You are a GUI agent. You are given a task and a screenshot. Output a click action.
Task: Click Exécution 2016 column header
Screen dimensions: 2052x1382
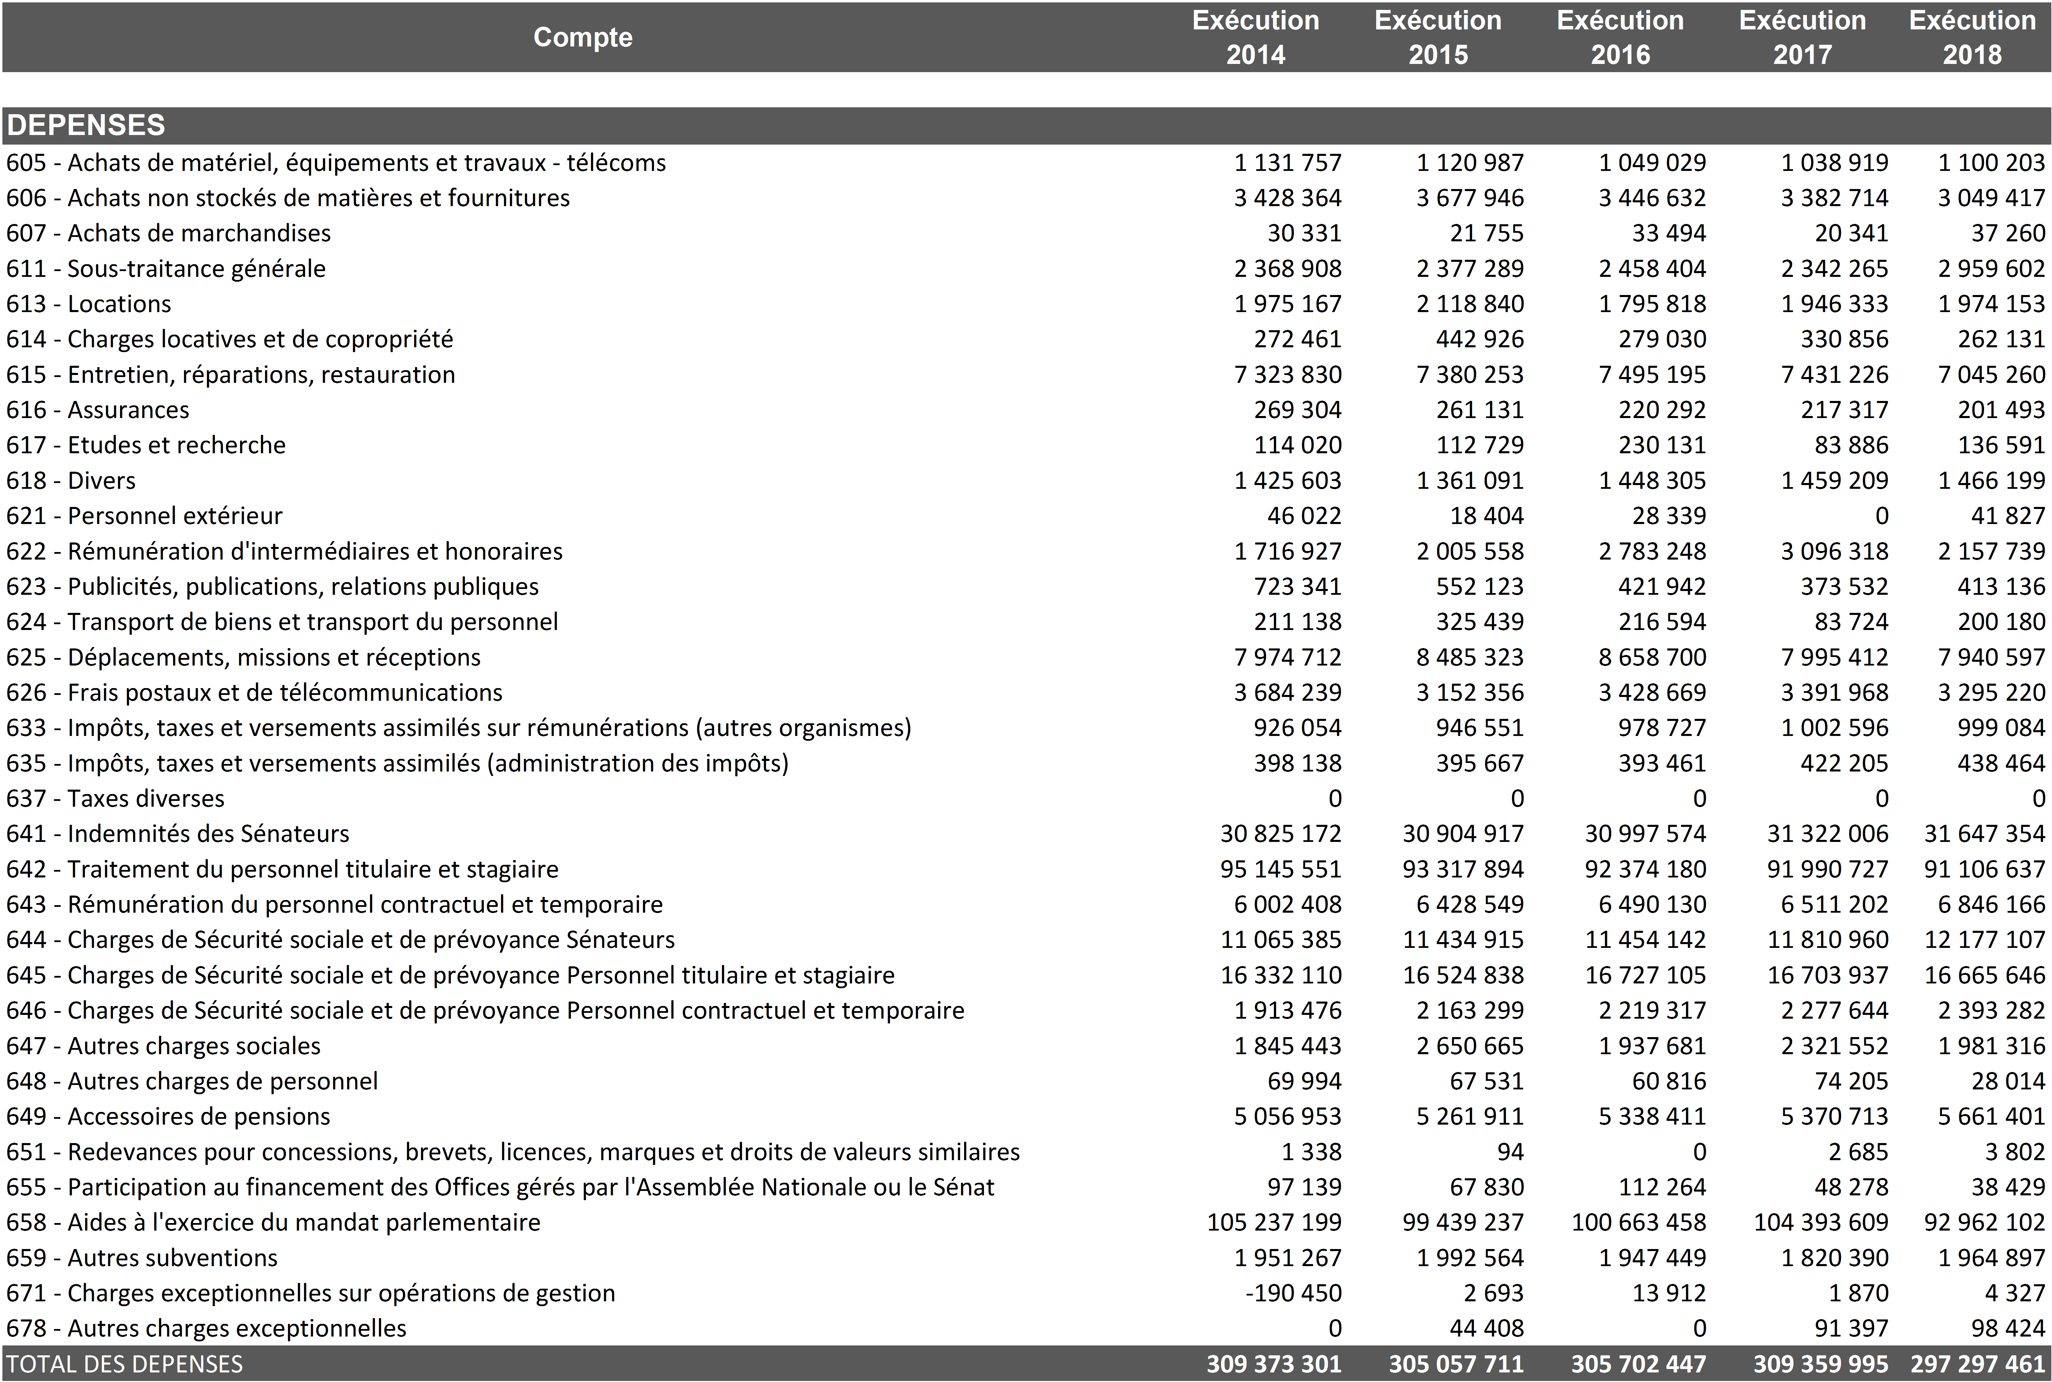(x=1620, y=37)
